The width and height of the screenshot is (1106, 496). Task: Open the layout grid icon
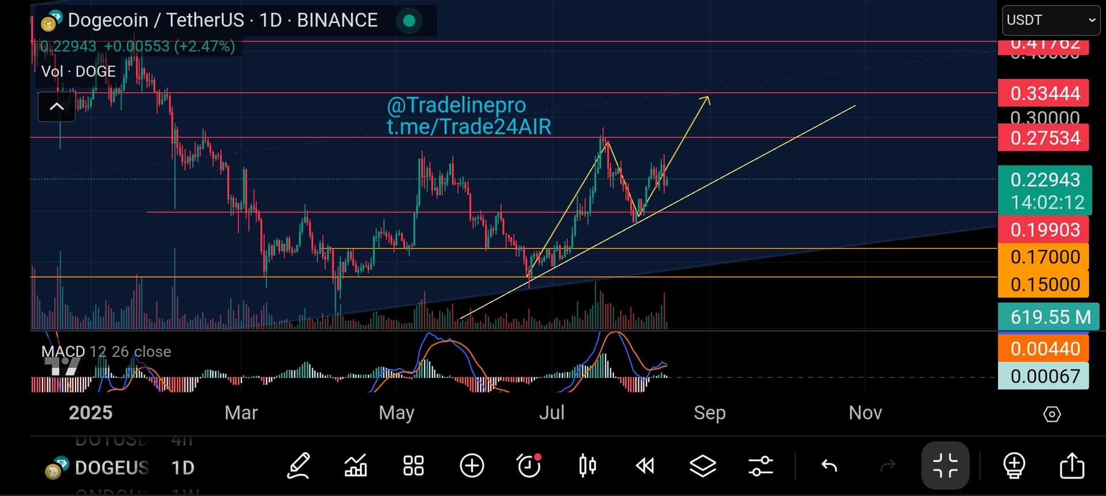coord(414,465)
